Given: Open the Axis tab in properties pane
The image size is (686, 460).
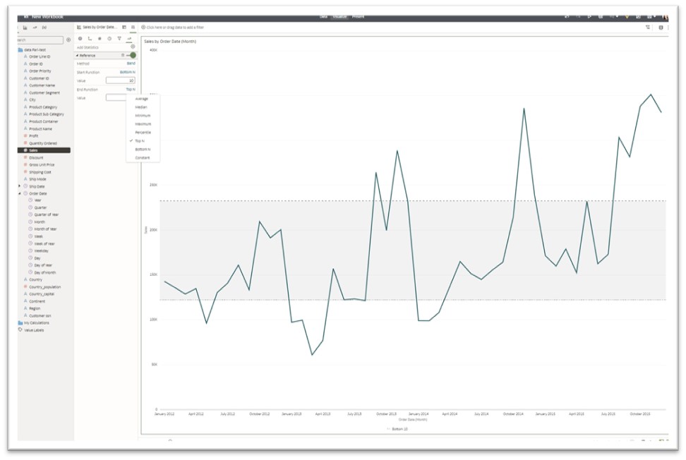Looking at the screenshot, I should tap(90, 39).
